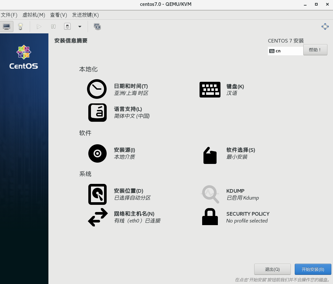Click the 亚洲/上海 时区 status text

131,93
